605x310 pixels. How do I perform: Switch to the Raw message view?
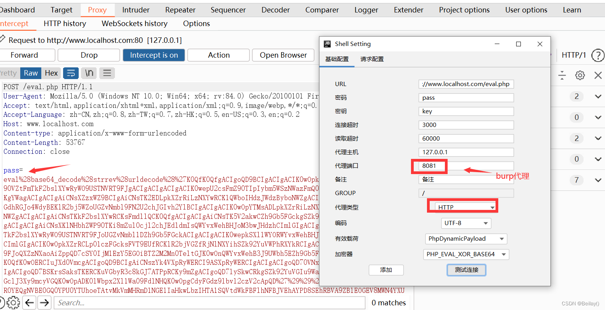(31, 73)
